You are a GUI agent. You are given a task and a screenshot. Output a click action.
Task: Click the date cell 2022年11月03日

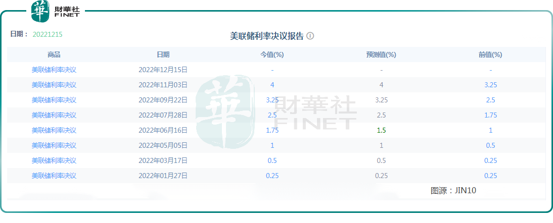(x=163, y=85)
